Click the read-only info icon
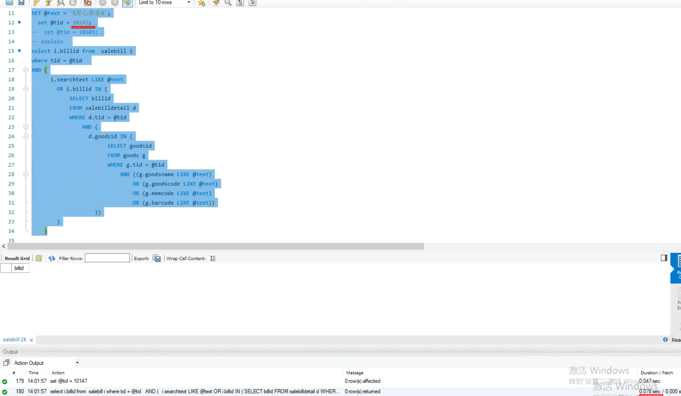681x396 pixels. 665,339
